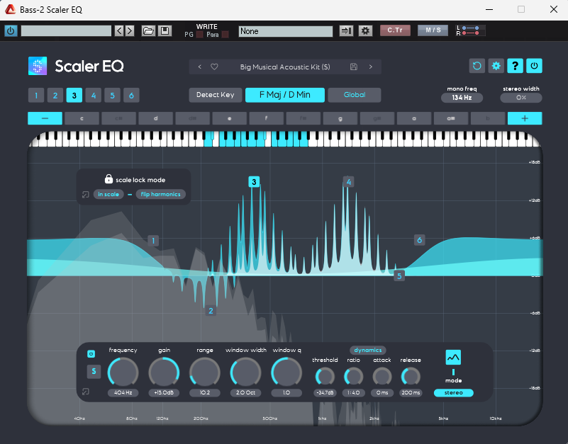Click the window width knob
The width and height of the screenshot is (568, 444).
coord(245,372)
